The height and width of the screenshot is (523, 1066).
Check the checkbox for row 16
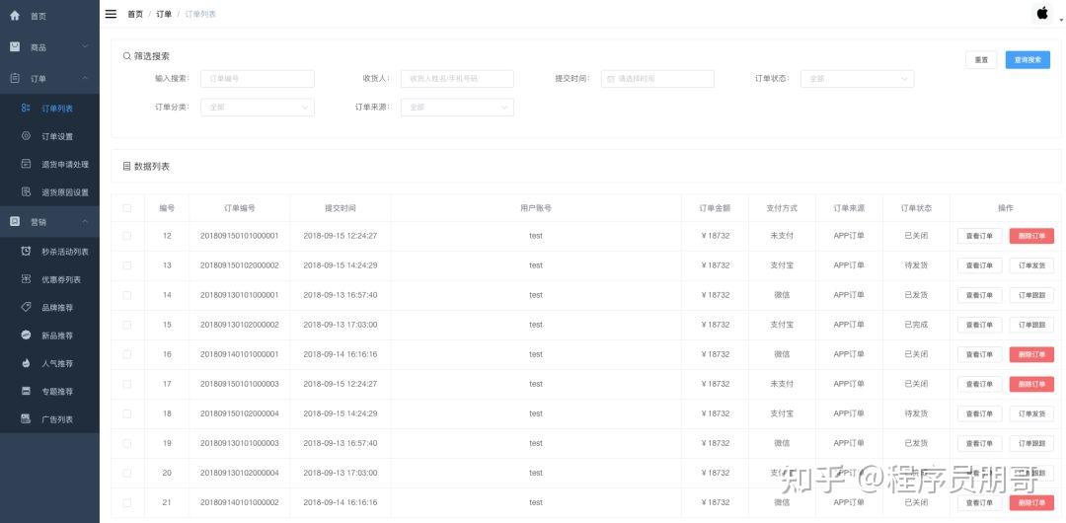coord(127,354)
